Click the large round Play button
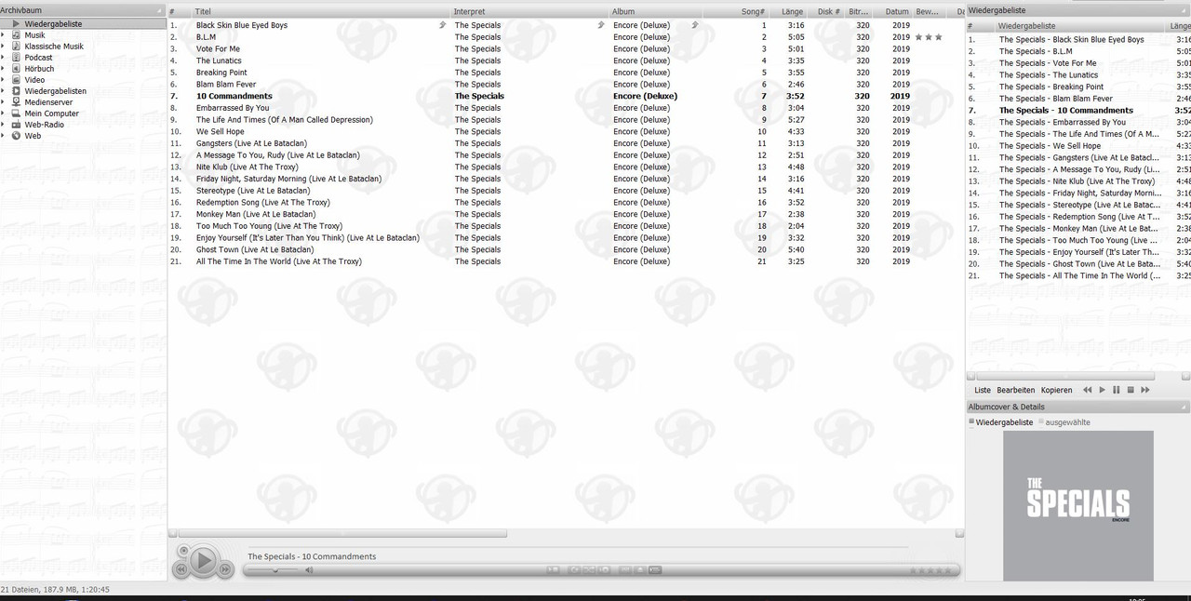 [x=203, y=560]
